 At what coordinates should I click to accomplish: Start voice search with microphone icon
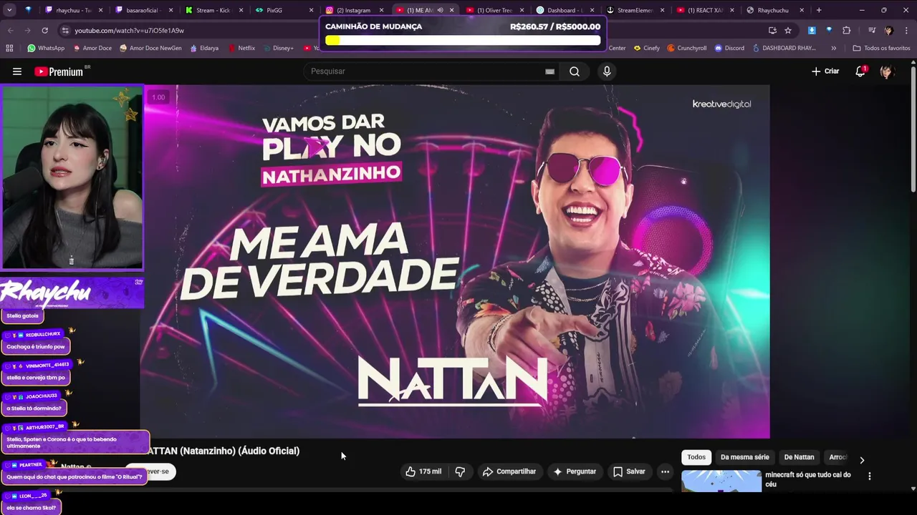point(607,72)
